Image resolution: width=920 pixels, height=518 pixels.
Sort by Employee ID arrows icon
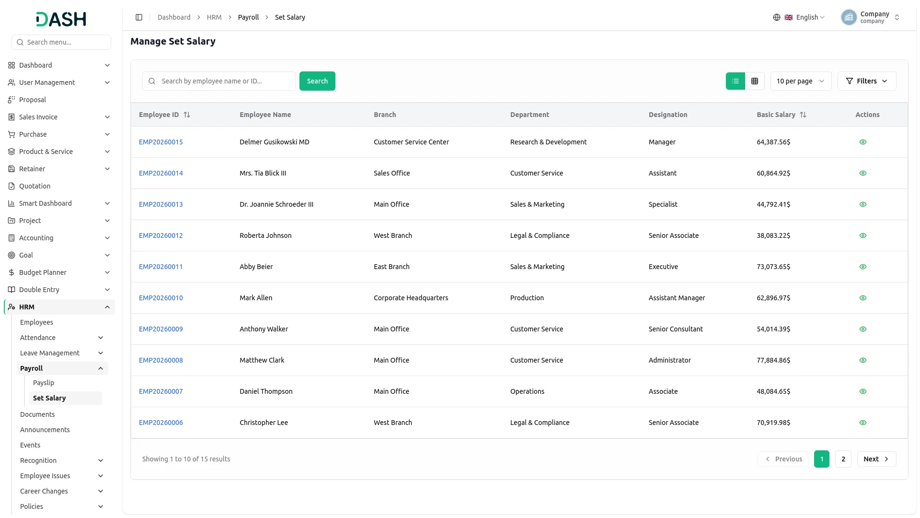point(187,115)
